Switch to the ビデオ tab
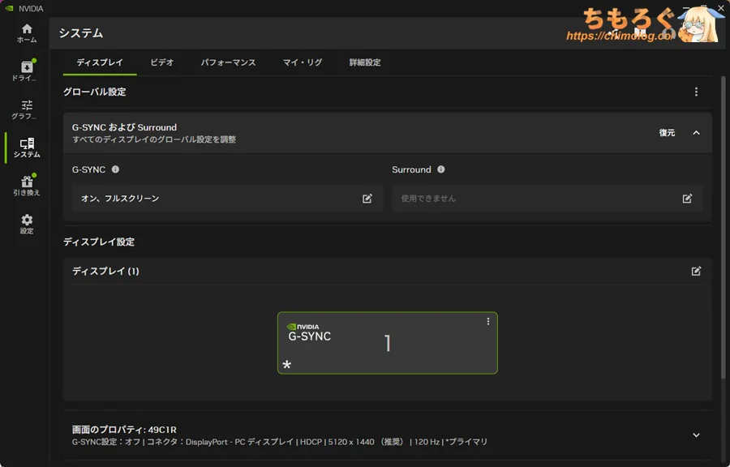 (x=161, y=62)
